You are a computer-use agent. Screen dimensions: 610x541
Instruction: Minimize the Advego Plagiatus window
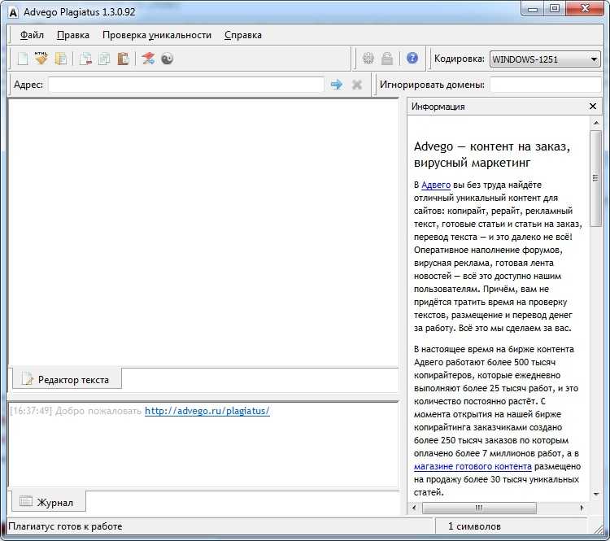tap(533, 8)
